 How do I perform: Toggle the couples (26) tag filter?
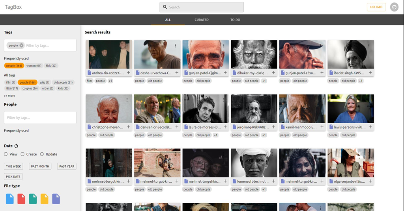click(x=30, y=89)
